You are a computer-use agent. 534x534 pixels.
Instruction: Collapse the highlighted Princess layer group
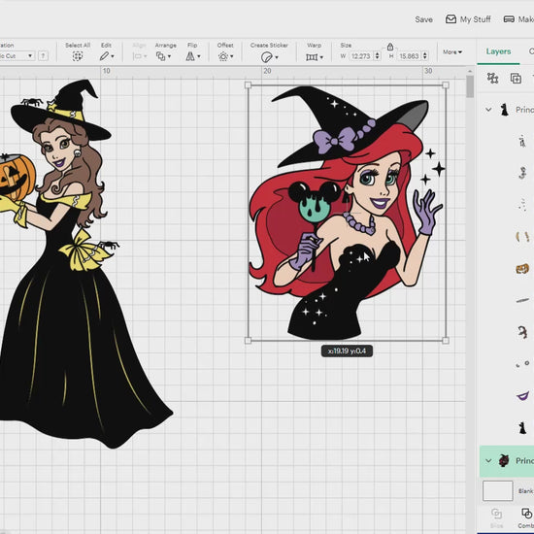coord(488,460)
